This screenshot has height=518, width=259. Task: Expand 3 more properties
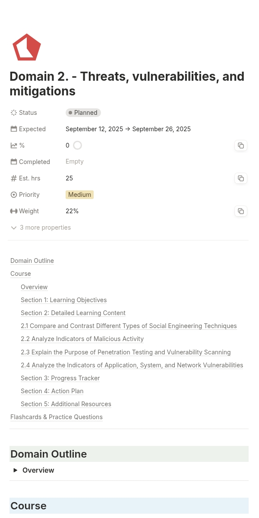(41, 227)
